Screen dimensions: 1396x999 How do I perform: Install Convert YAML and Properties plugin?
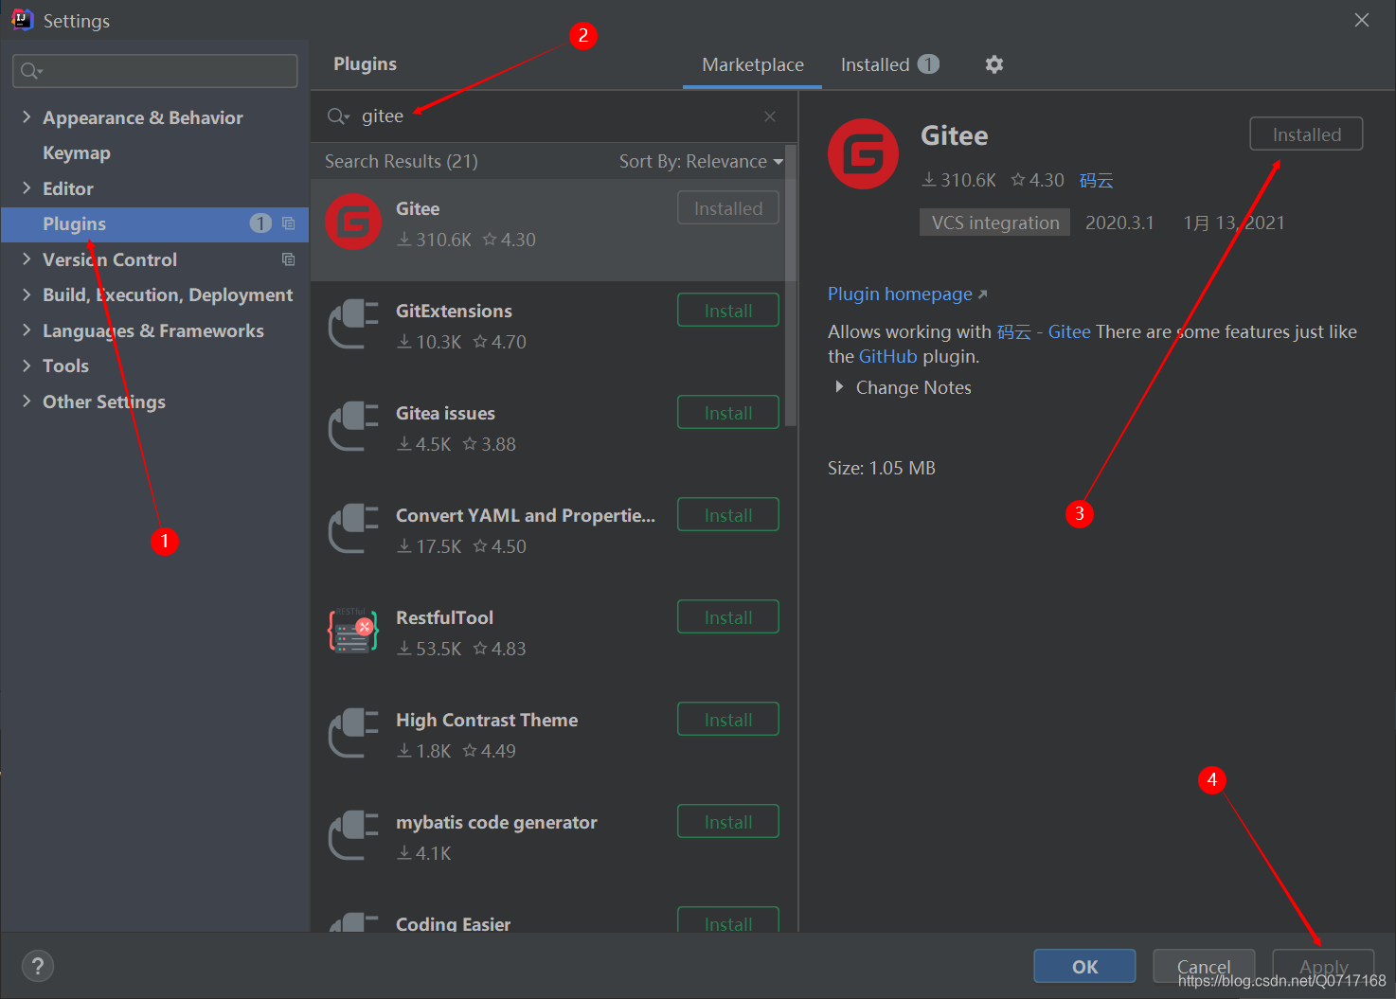[728, 515]
